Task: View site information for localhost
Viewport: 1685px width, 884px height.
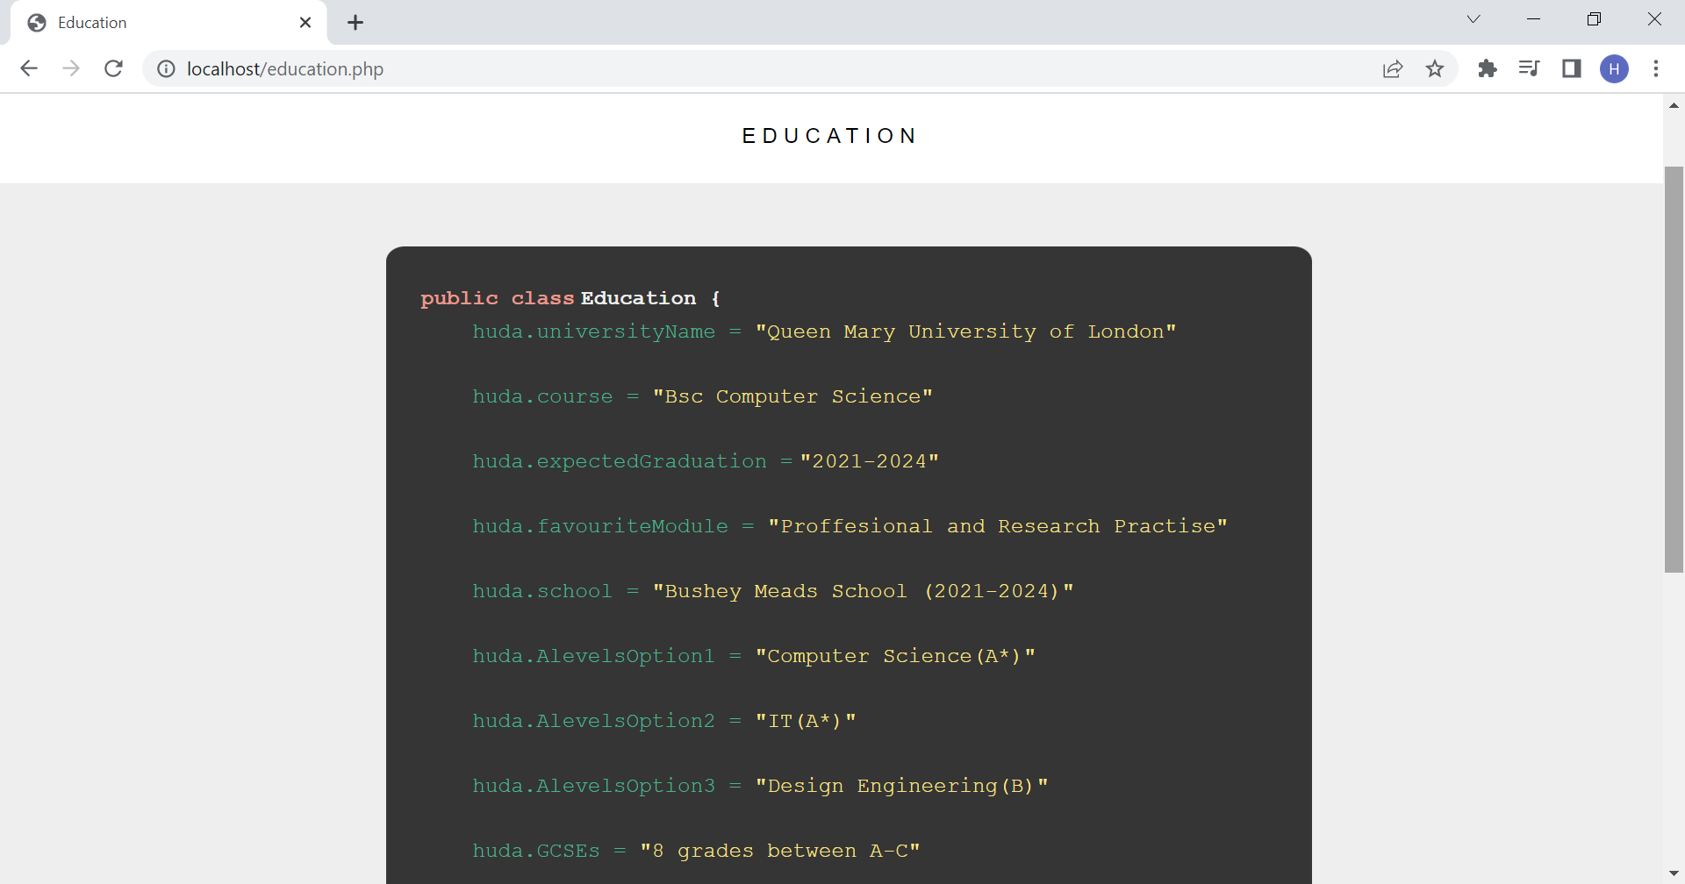Action: (x=165, y=68)
